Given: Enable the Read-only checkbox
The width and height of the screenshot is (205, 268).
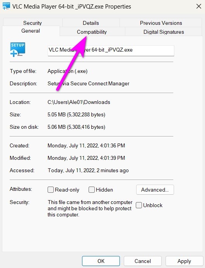Looking at the screenshot, I should [51, 190].
